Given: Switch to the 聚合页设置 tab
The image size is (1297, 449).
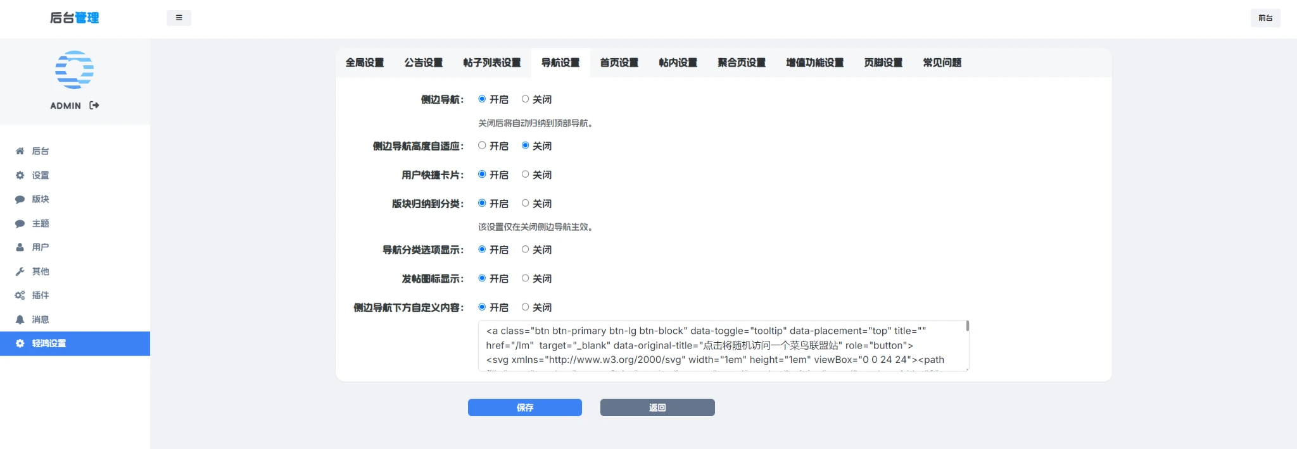Looking at the screenshot, I should click(742, 63).
